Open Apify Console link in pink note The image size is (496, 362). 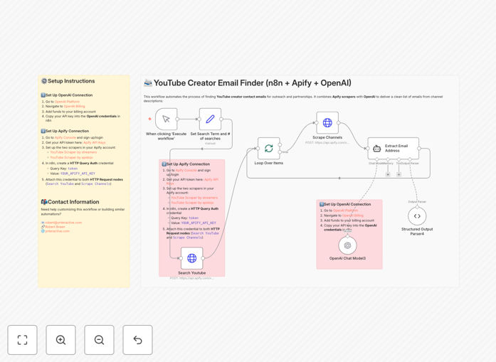(186, 170)
